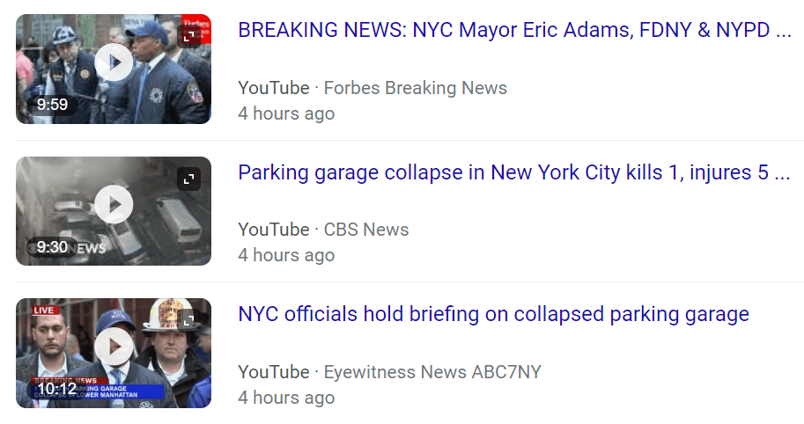Expand the CBS News video preview
Viewport: 804px width, 424px height.
(188, 179)
